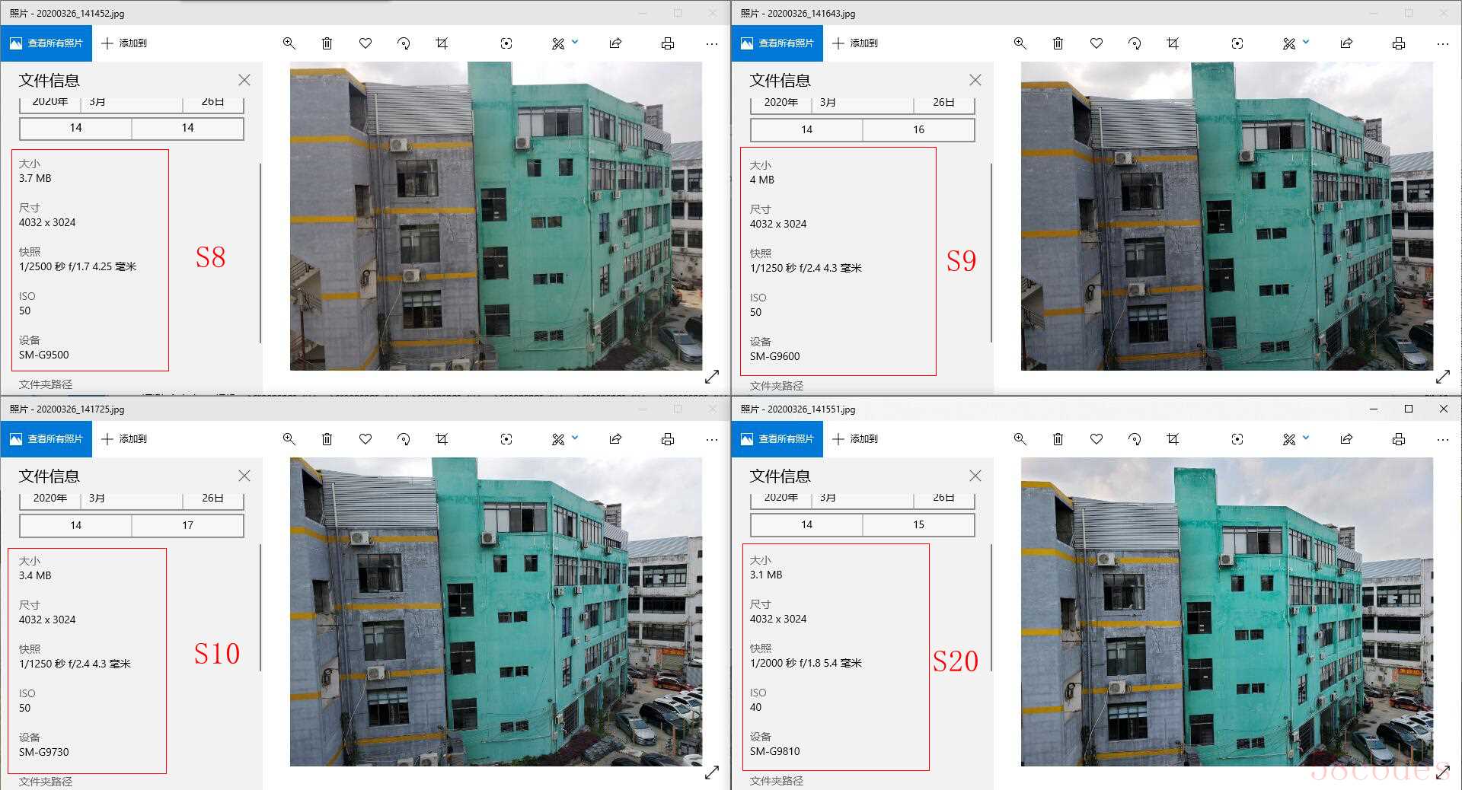Screen dimensions: 1462x790
Task: Click device value SM-G9600
Action: click(775, 356)
